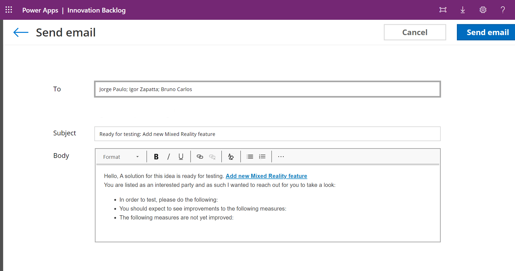Click into the Subject input field
This screenshot has height=271, width=515.
tap(267, 134)
